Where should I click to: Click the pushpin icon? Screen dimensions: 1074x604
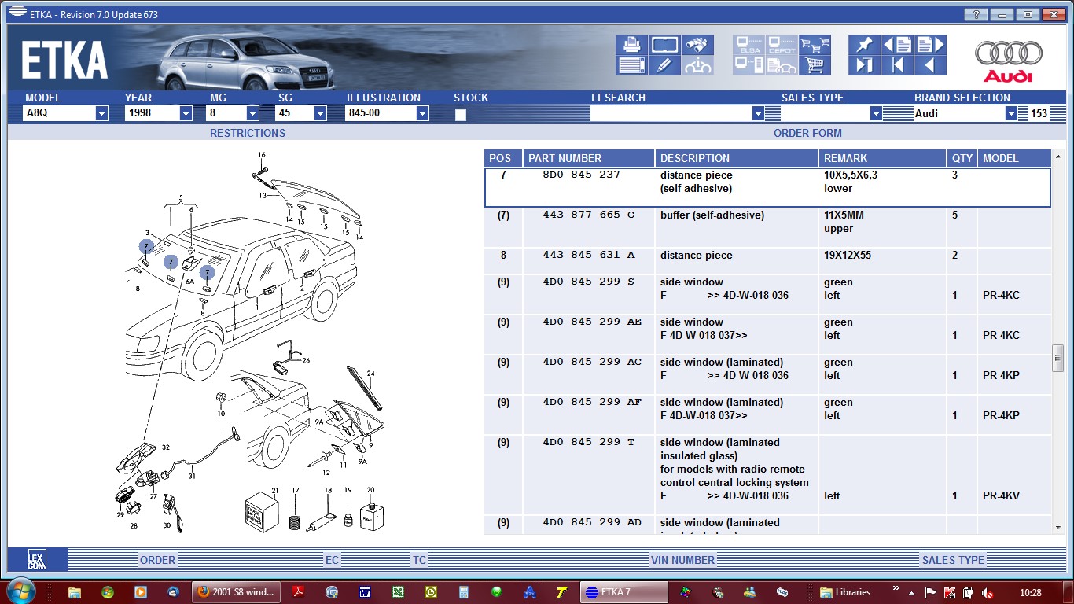click(865, 45)
